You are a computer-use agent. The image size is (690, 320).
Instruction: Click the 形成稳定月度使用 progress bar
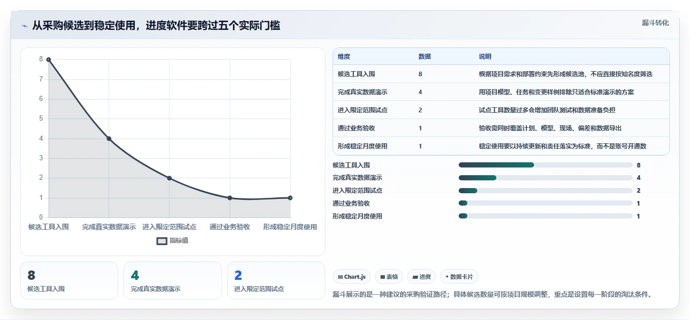(545, 216)
